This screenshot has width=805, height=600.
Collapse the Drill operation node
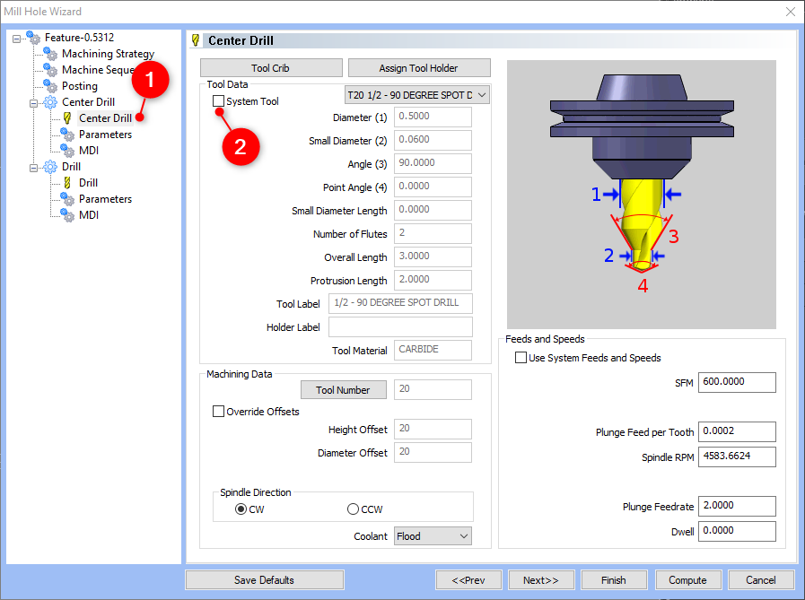(x=33, y=168)
